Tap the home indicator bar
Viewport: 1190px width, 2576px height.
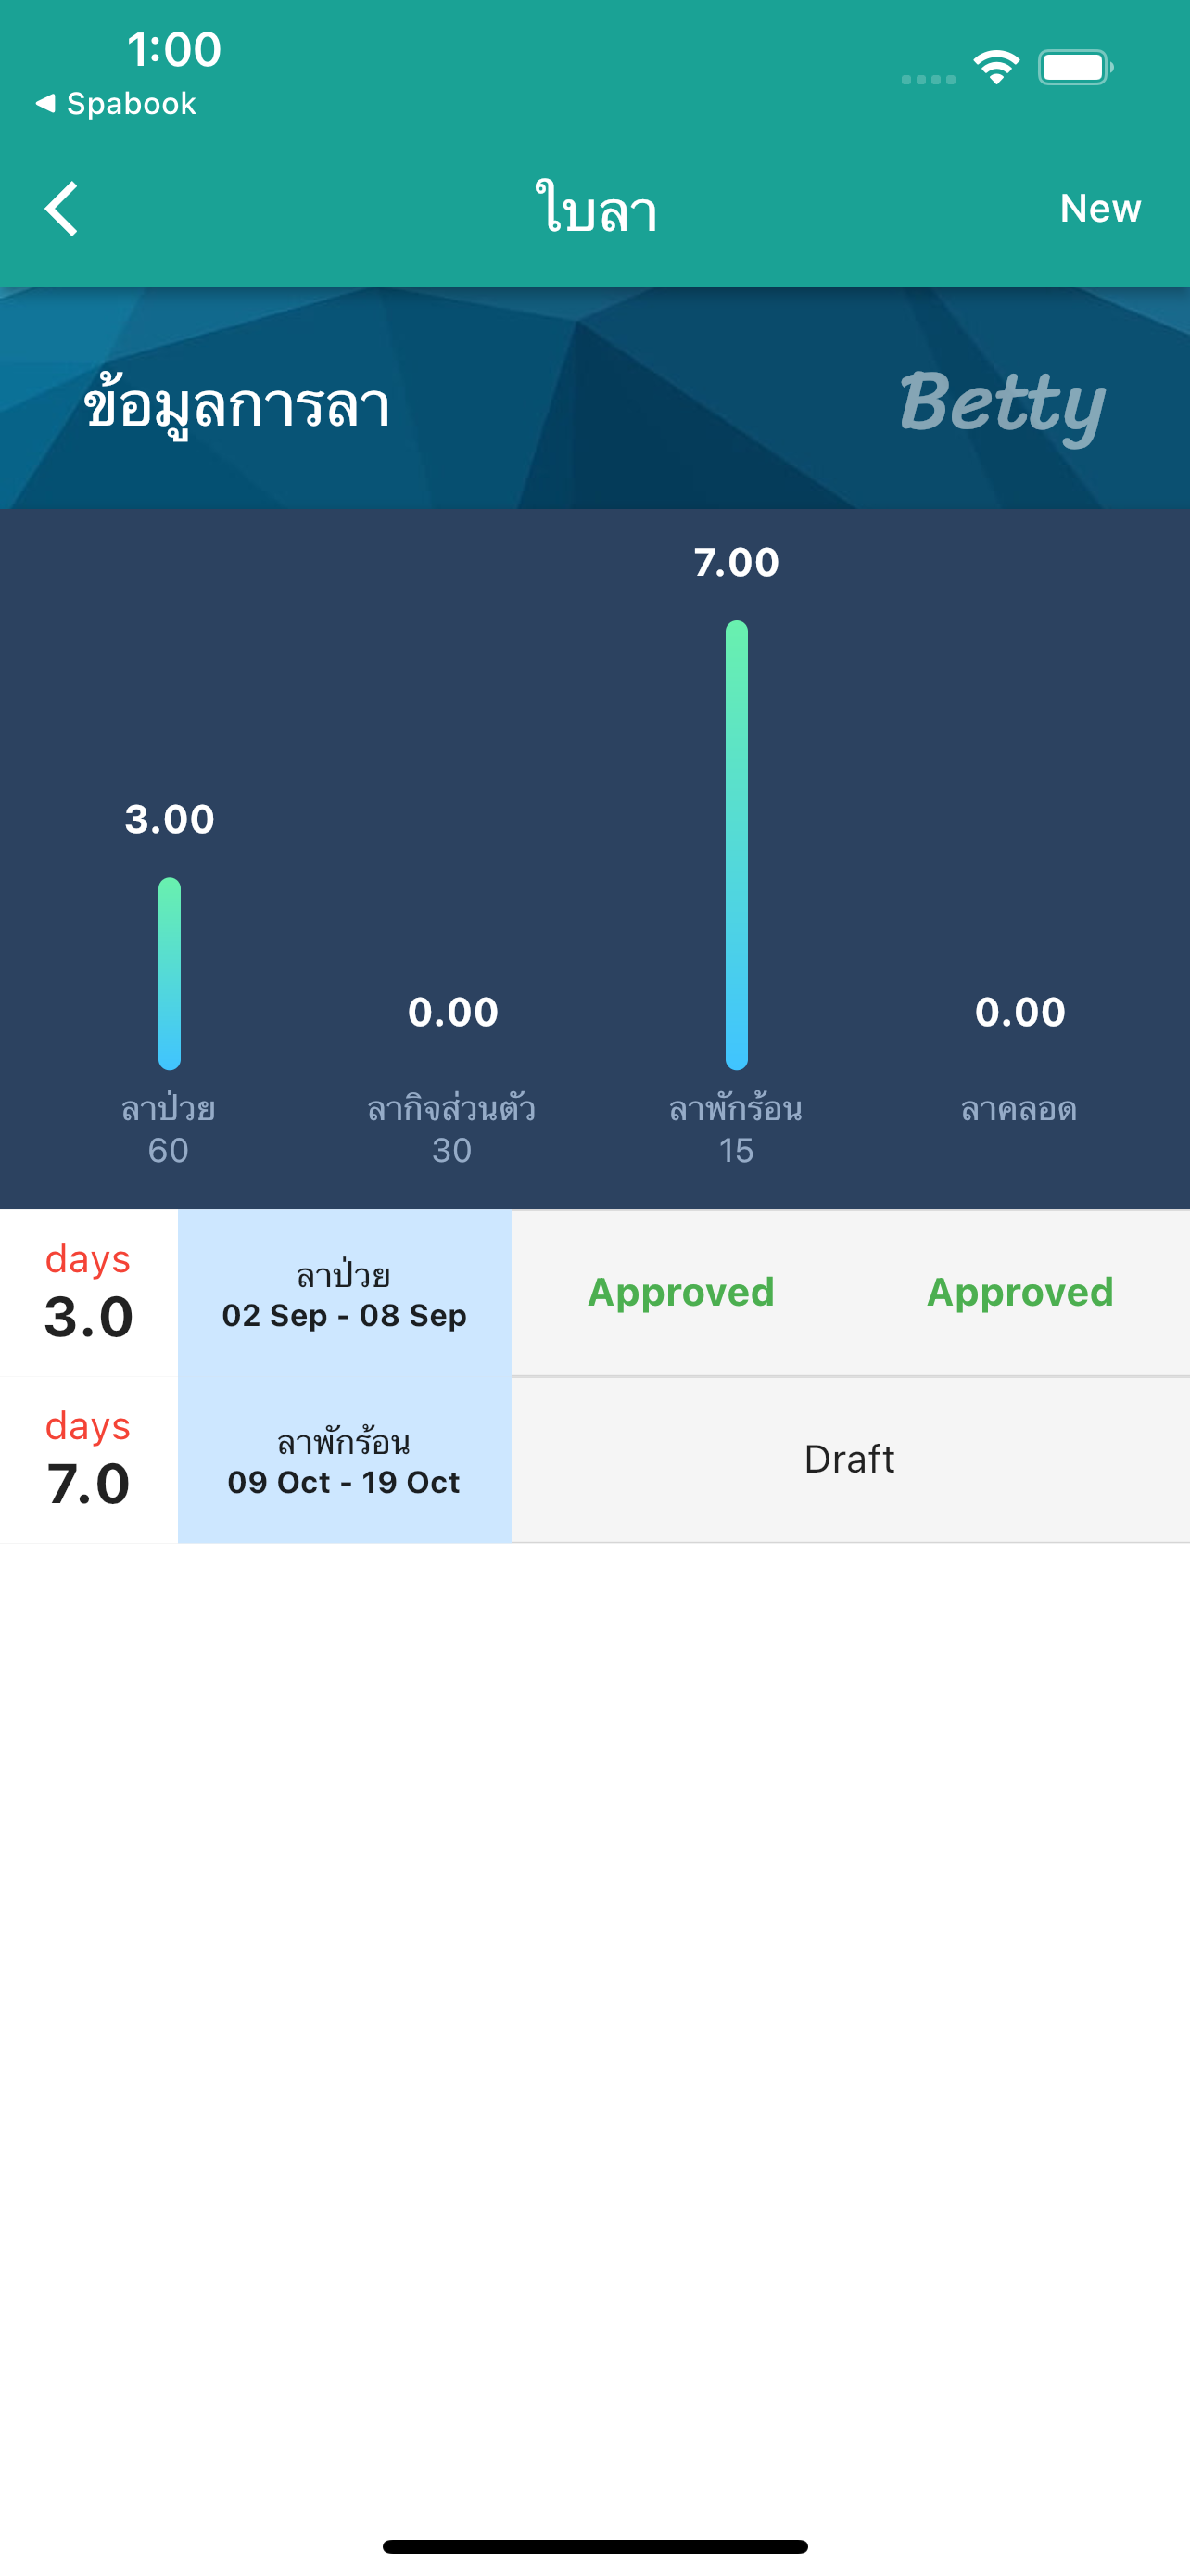(x=594, y=2546)
